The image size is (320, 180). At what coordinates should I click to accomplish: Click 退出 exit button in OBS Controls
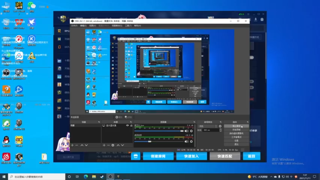pyautogui.click(x=236, y=144)
